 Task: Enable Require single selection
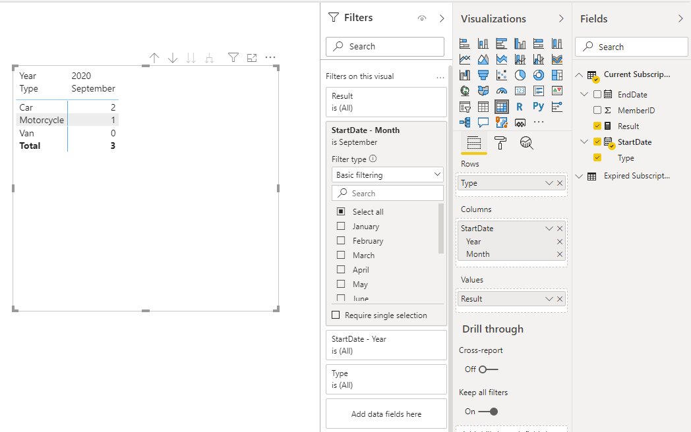pyautogui.click(x=336, y=315)
